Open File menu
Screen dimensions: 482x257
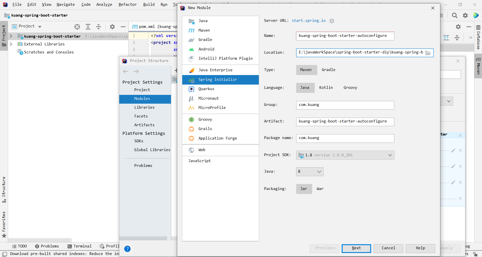17,5
